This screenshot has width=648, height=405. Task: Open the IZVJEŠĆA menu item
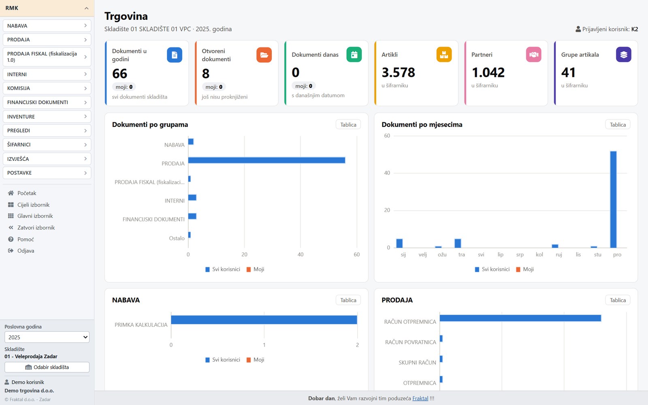47,159
